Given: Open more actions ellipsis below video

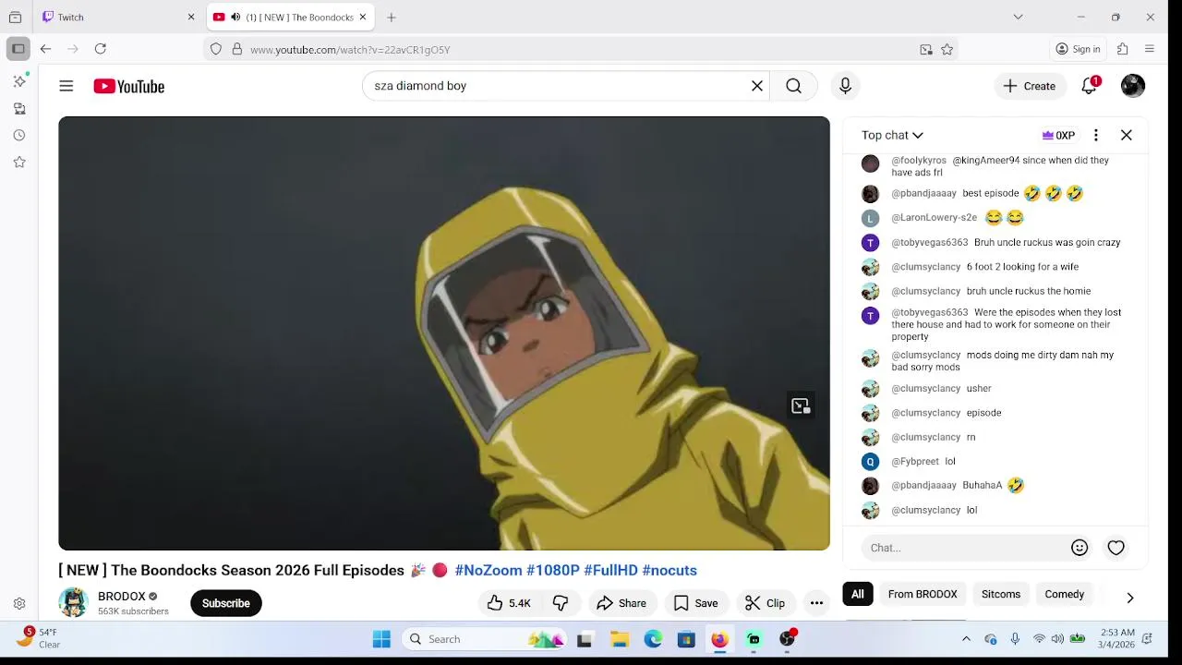Looking at the screenshot, I should click(x=816, y=603).
